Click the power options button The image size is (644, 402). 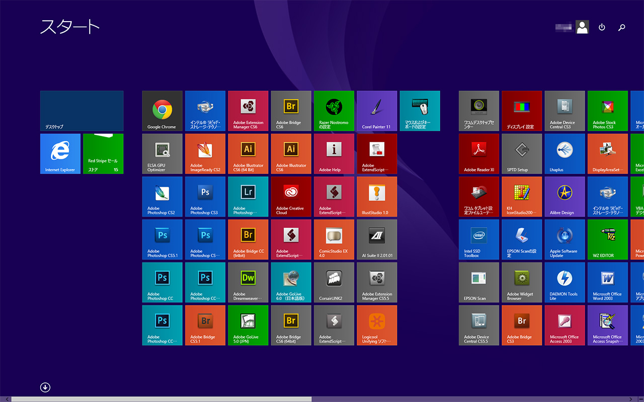(x=602, y=27)
